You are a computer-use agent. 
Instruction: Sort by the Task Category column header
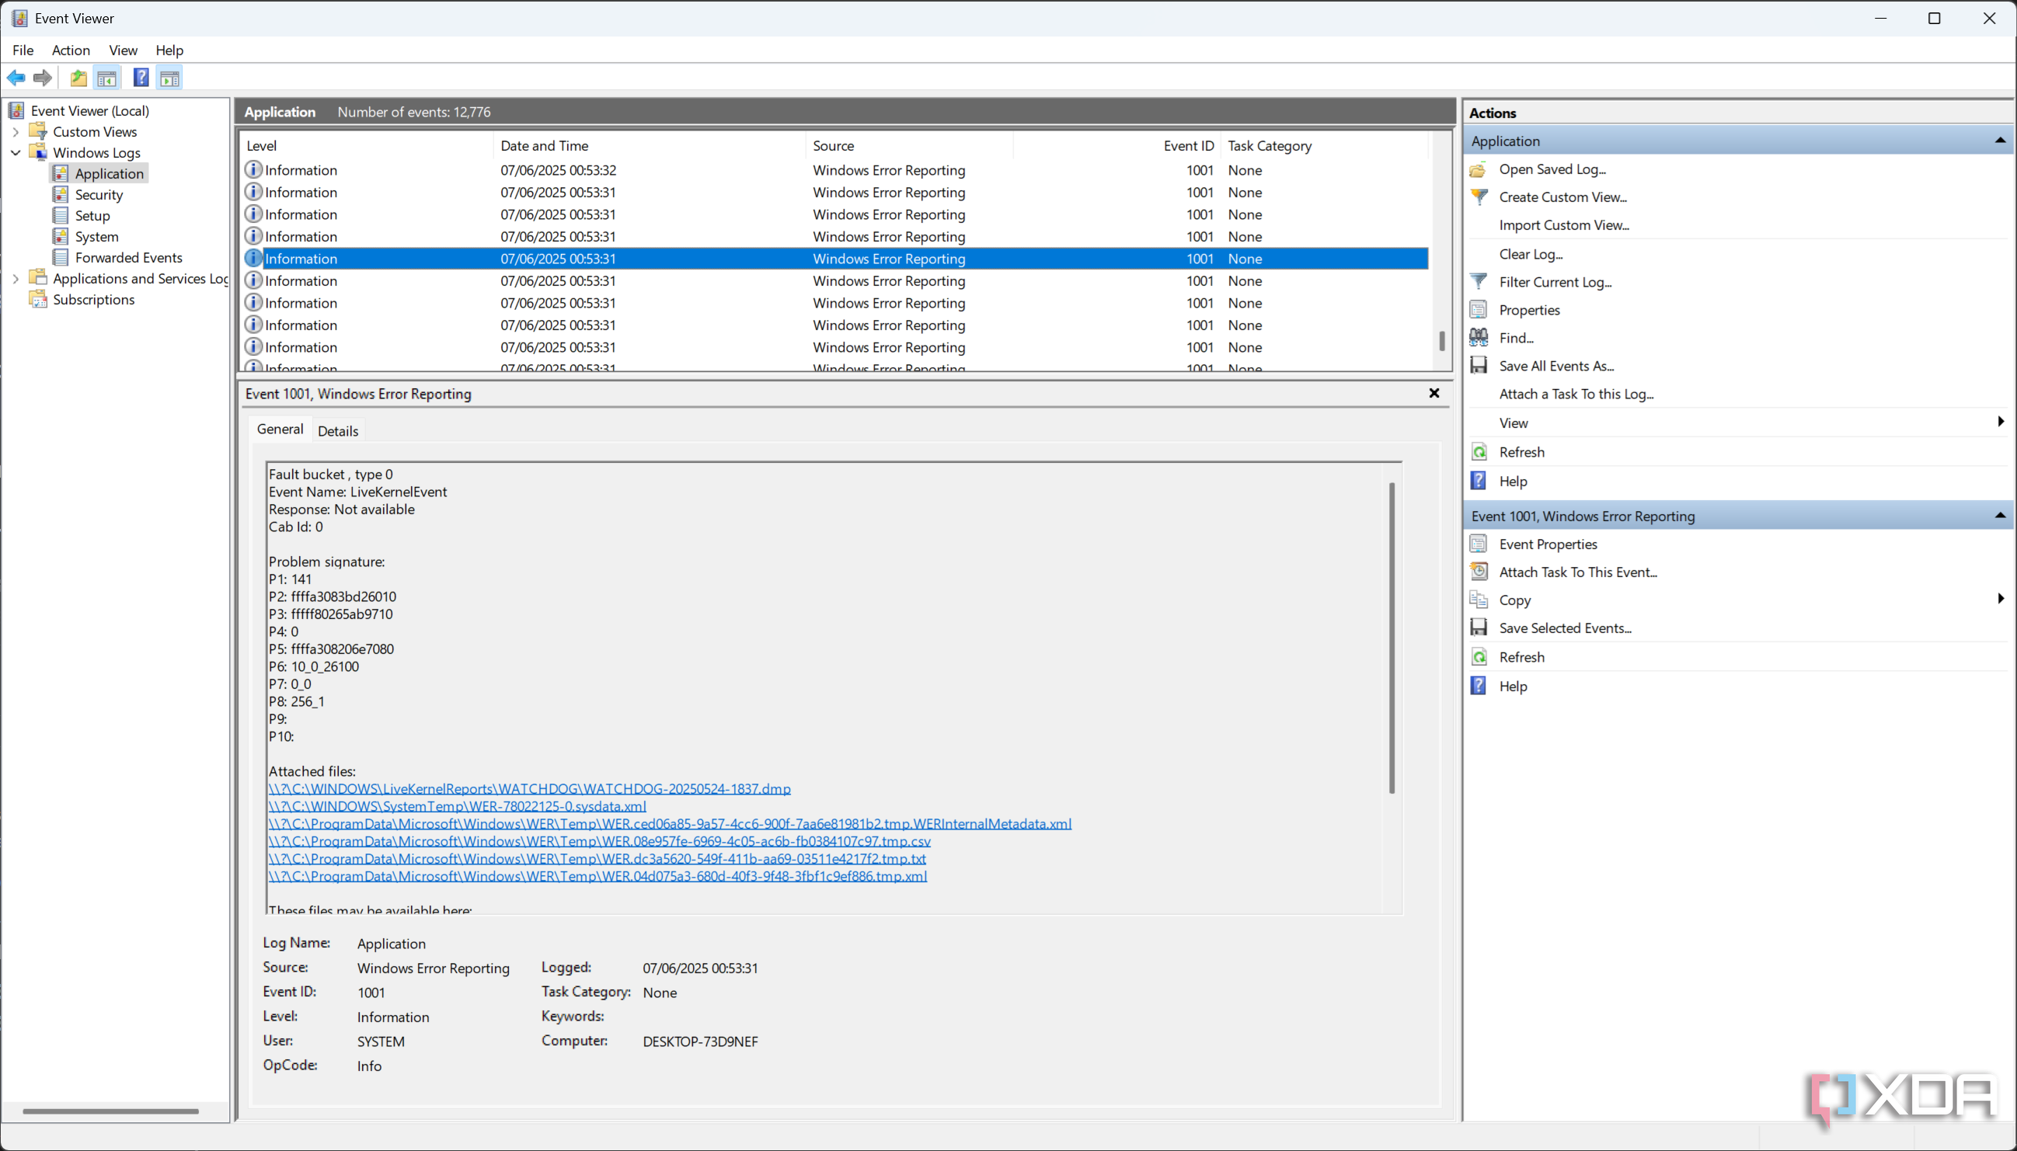pos(1326,145)
